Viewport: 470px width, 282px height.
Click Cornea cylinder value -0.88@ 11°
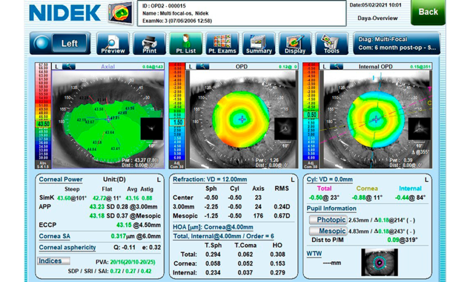[367, 197]
